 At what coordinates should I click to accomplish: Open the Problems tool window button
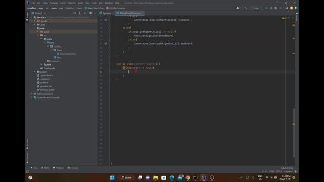[59, 168]
